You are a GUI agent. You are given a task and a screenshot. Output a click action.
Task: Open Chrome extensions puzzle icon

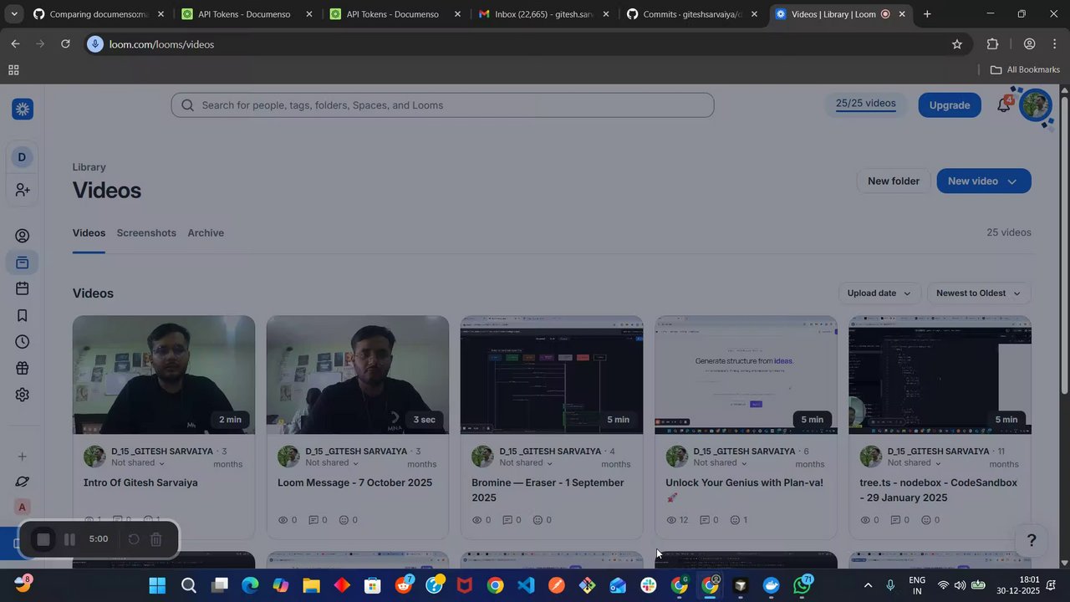point(993,44)
